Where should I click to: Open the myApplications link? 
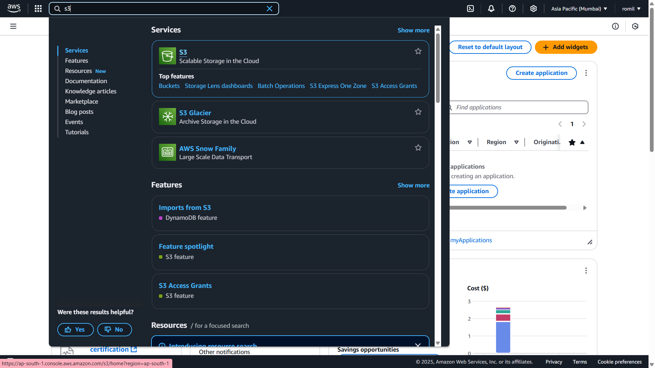(x=471, y=240)
